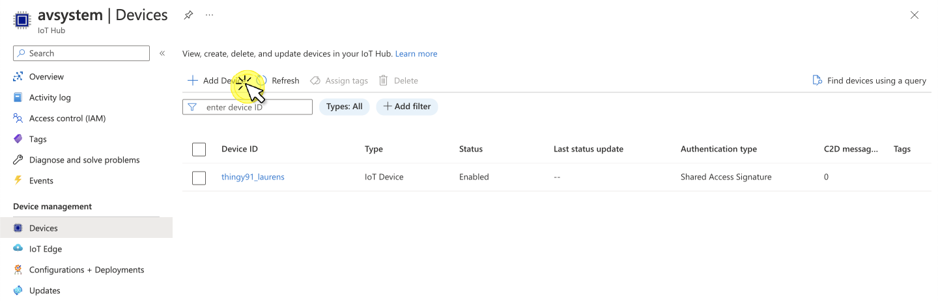Click the Authentication type column header
Image resolution: width=938 pixels, height=301 pixels.
(x=718, y=149)
